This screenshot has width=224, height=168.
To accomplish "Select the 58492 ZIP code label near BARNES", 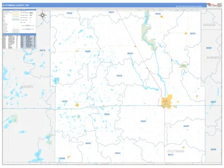I will (209, 48).
